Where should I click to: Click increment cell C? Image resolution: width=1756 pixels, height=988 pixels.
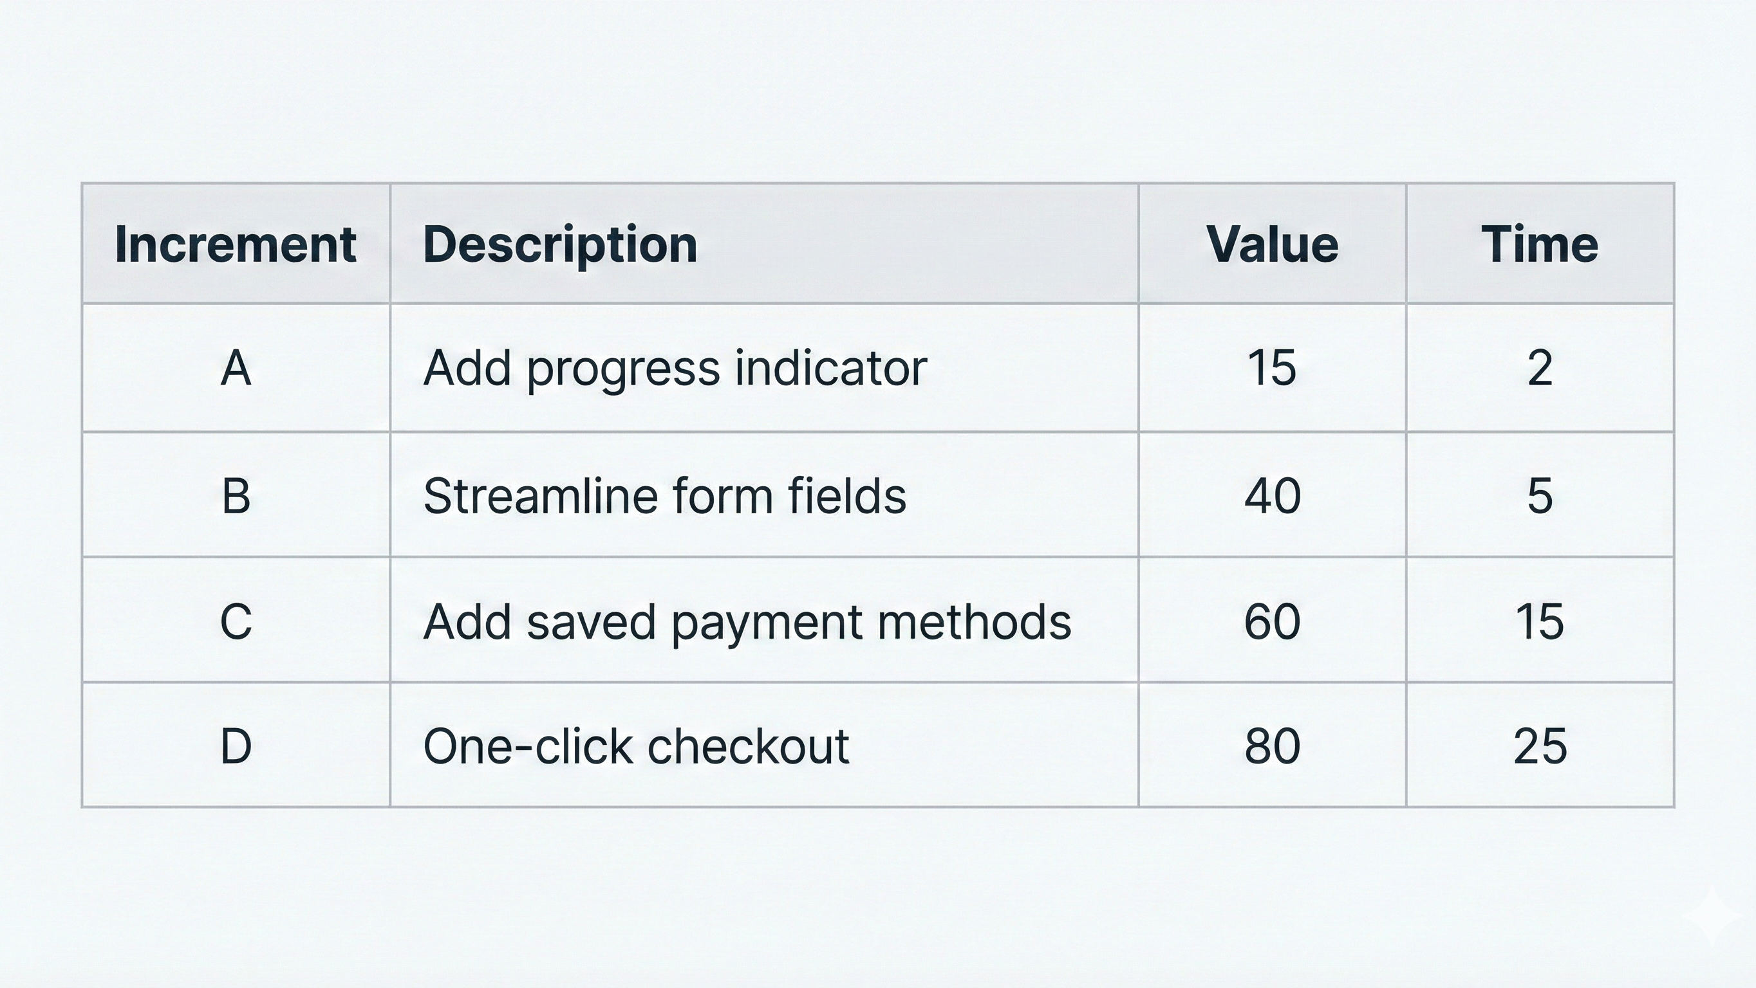236,621
